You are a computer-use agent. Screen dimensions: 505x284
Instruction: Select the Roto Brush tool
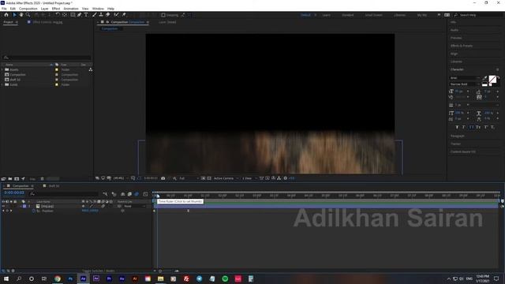pos(116,15)
